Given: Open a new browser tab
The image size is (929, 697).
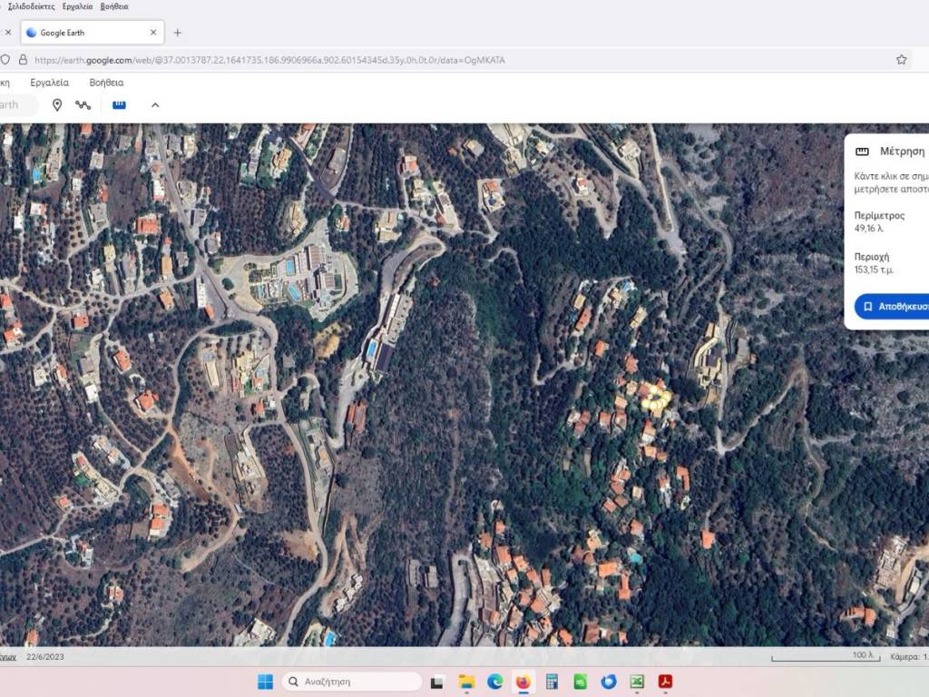Looking at the screenshot, I should 177,33.
